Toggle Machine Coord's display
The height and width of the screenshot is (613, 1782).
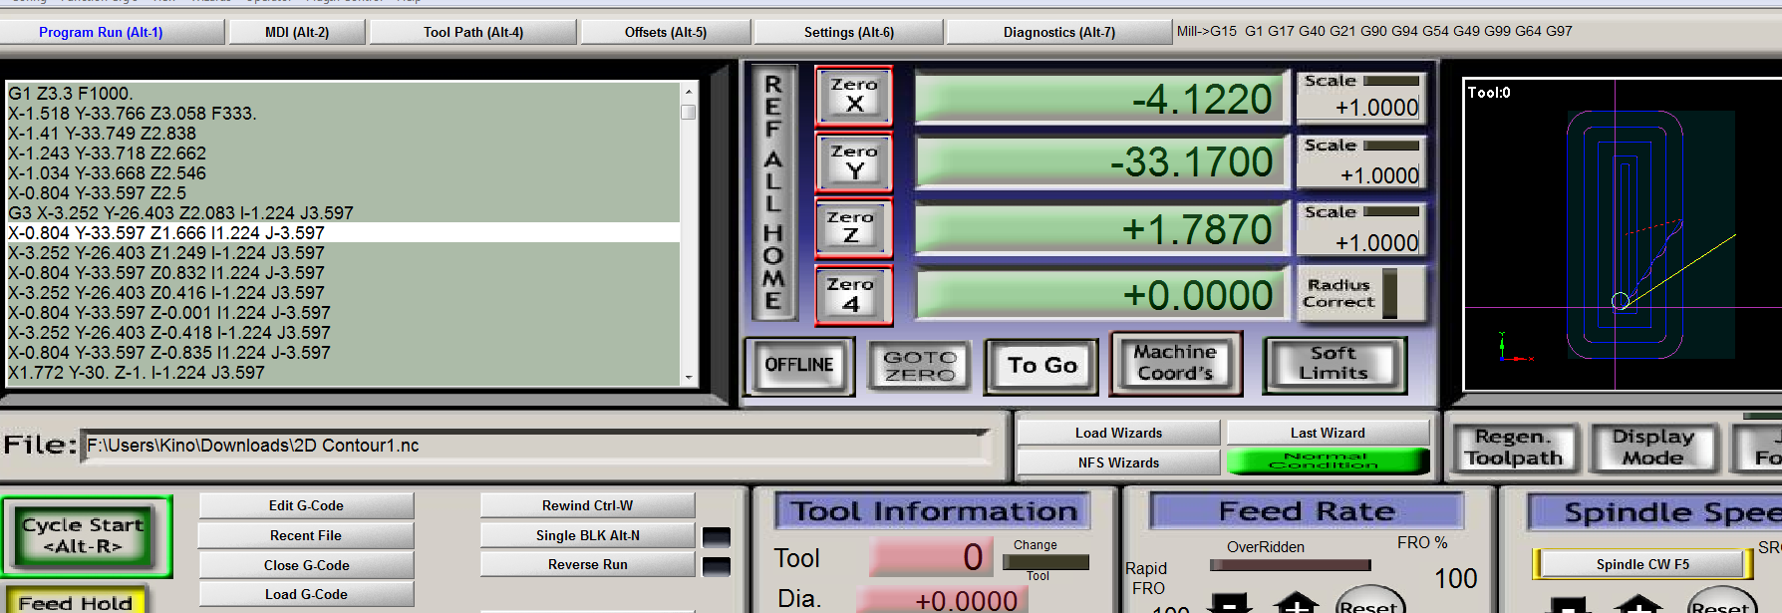click(x=1175, y=364)
